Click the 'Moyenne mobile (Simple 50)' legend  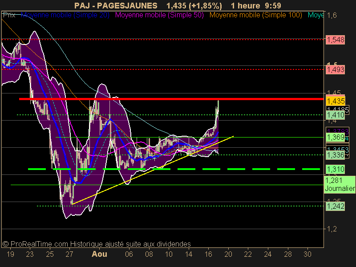coord(159,15)
